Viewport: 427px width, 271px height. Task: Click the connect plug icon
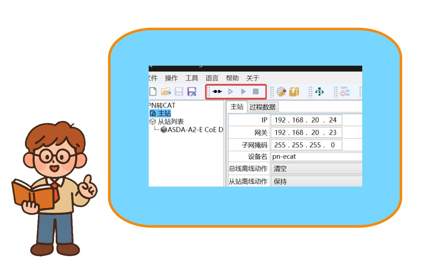coord(217,92)
